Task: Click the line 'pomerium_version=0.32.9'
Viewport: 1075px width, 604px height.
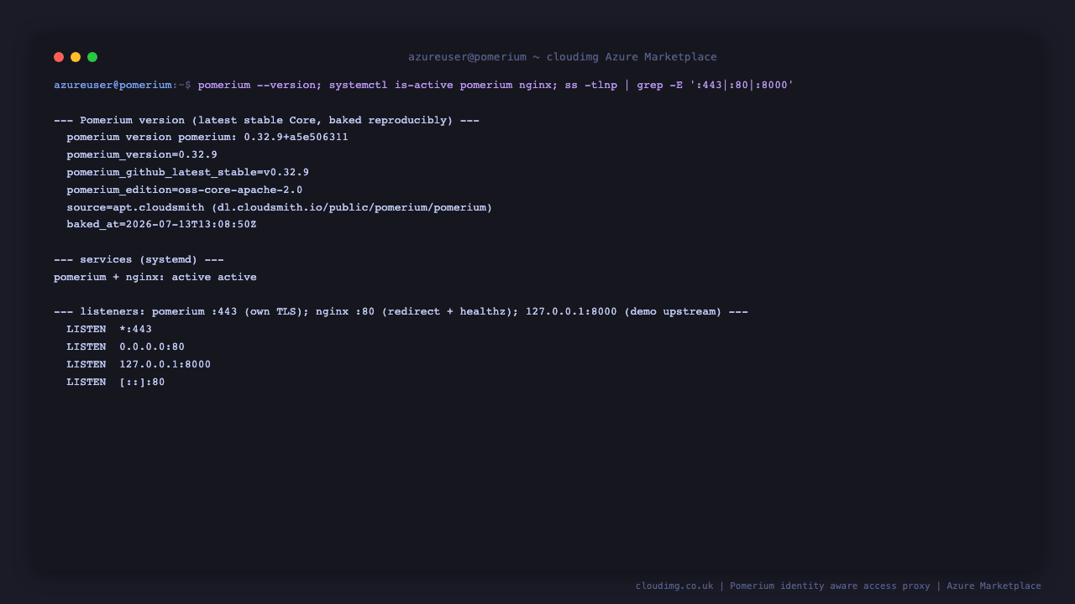Action: click(142, 154)
